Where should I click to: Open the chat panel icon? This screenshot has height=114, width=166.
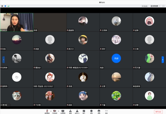pos(84,112)
